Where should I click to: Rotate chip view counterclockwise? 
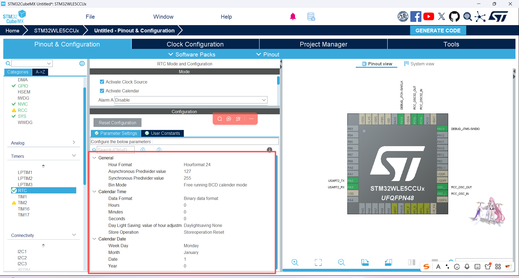(388, 262)
